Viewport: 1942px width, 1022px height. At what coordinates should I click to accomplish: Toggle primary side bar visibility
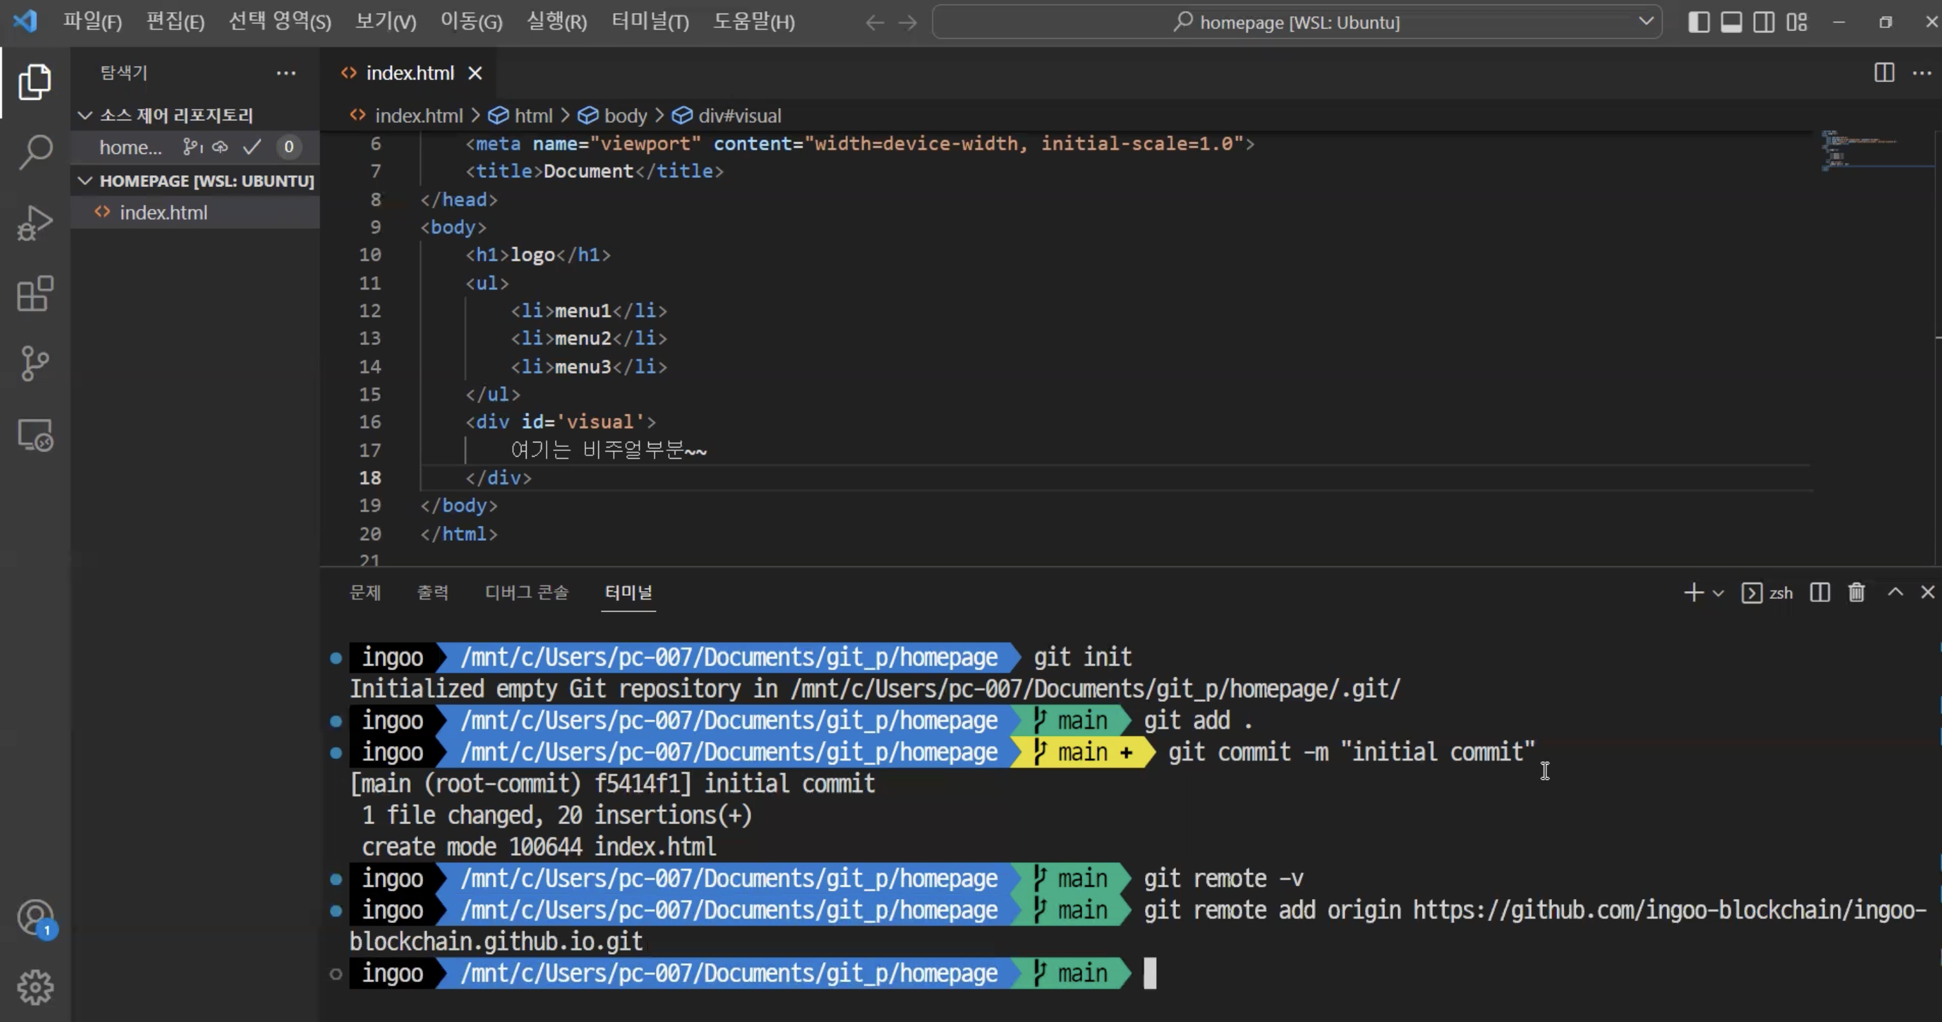1699,22
